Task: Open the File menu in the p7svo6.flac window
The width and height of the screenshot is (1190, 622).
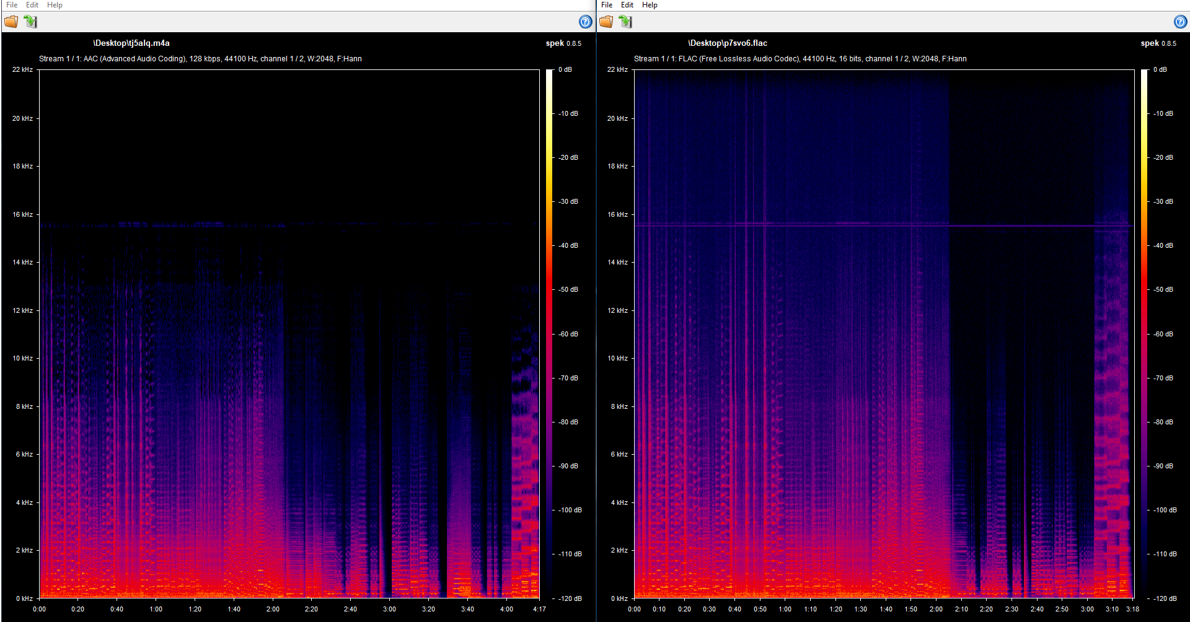Action: (x=607, y=5)
